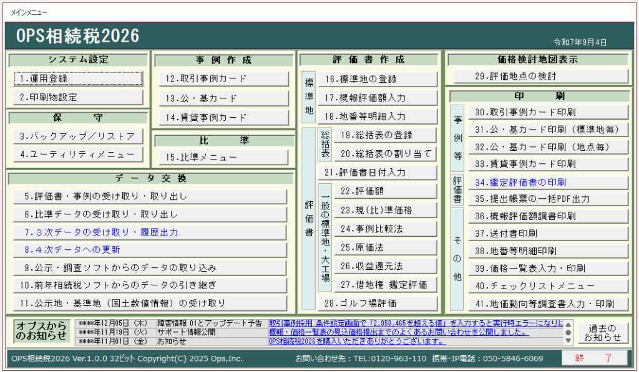
Task: Select 12.取引事例カード
Action: 223,79
